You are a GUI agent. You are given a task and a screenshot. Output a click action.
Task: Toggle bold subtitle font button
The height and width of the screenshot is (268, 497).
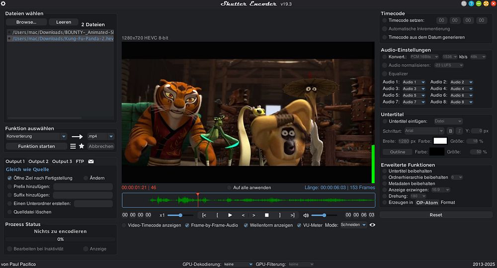(451, 130)
